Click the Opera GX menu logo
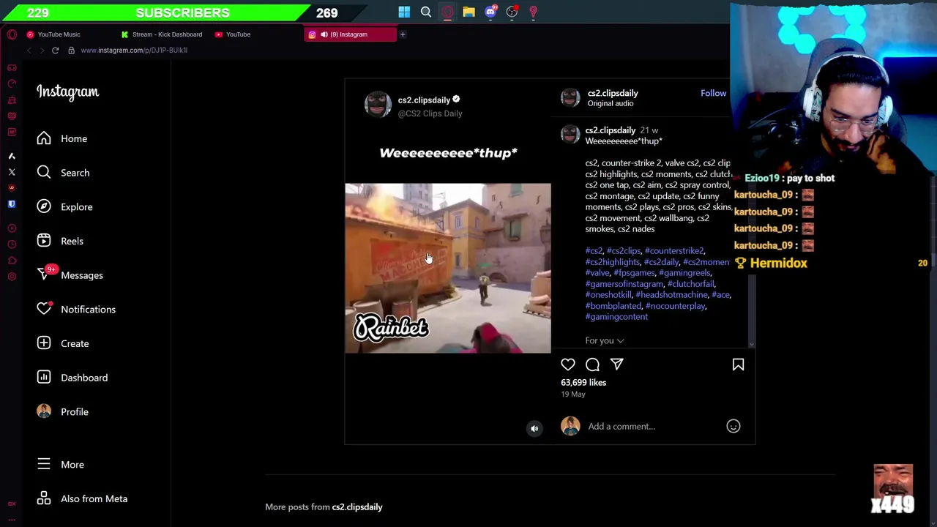 click(12, 34)
